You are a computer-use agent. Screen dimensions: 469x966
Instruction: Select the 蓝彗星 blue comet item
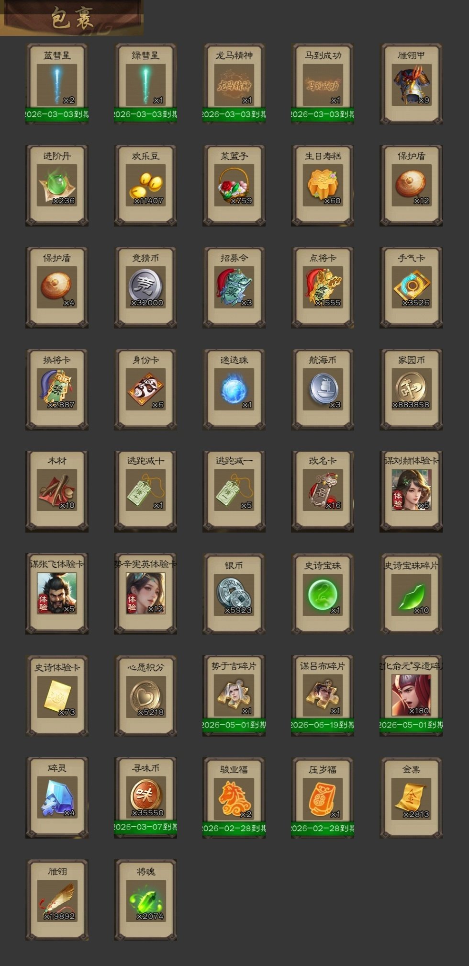[57, 84]
